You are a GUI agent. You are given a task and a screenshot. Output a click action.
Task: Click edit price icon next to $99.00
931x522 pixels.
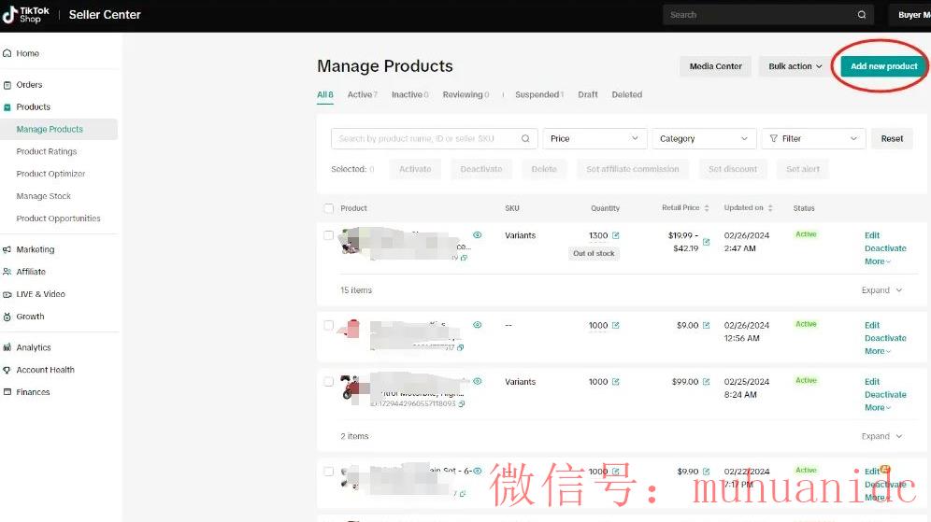706,382
